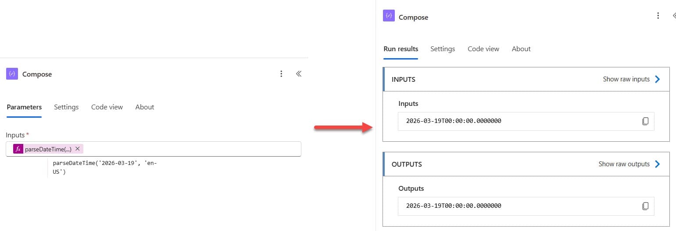Click the required Inputs label in the left panel
Screen dimensions: 676x231
18,135
